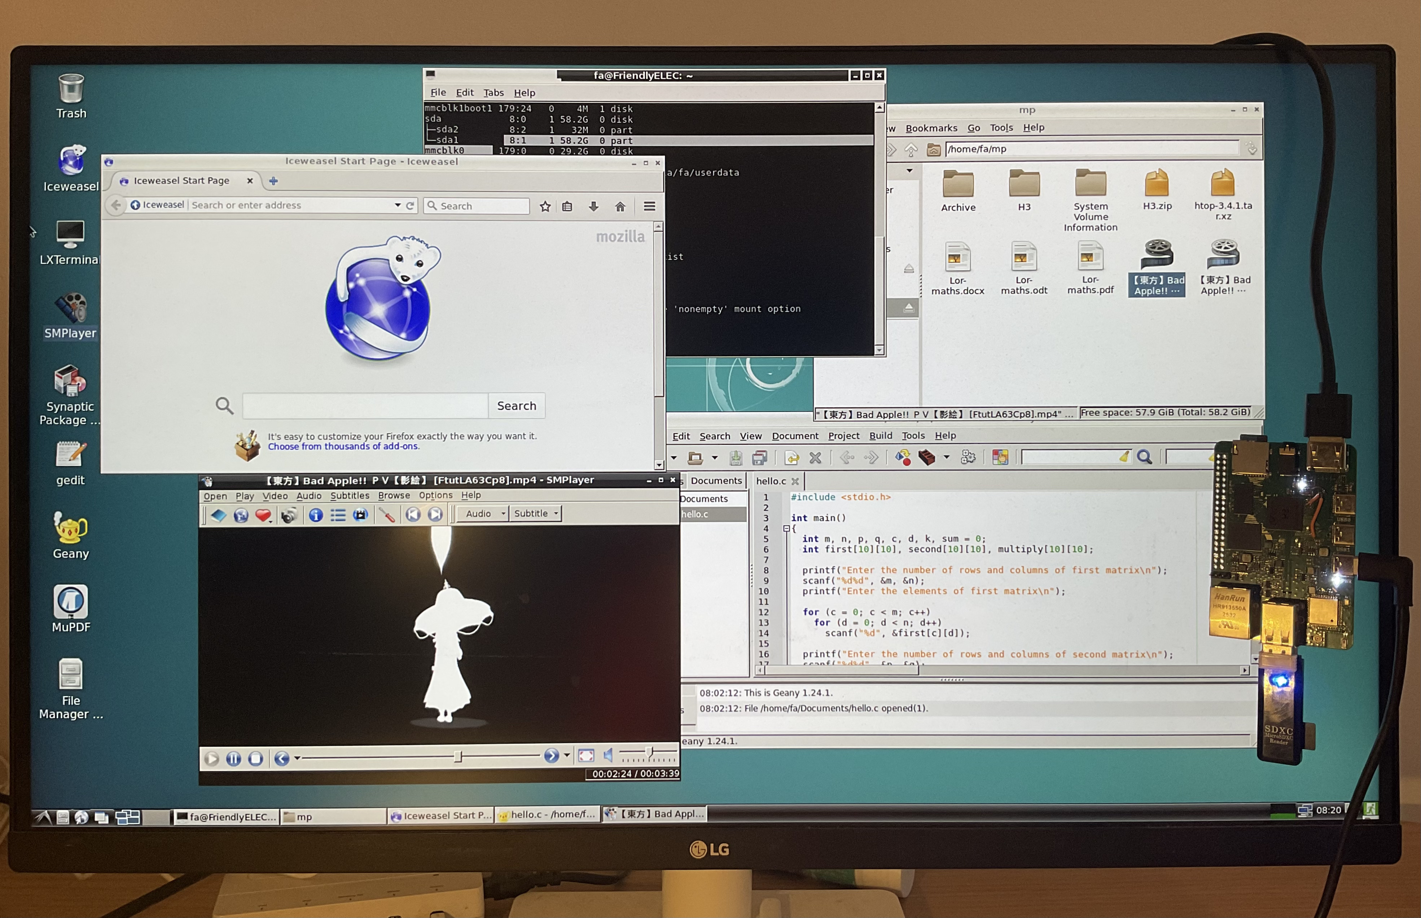Open Bookmarks menu in file manager
Screen dimensions: 1421x918
[x=931, y=128]
